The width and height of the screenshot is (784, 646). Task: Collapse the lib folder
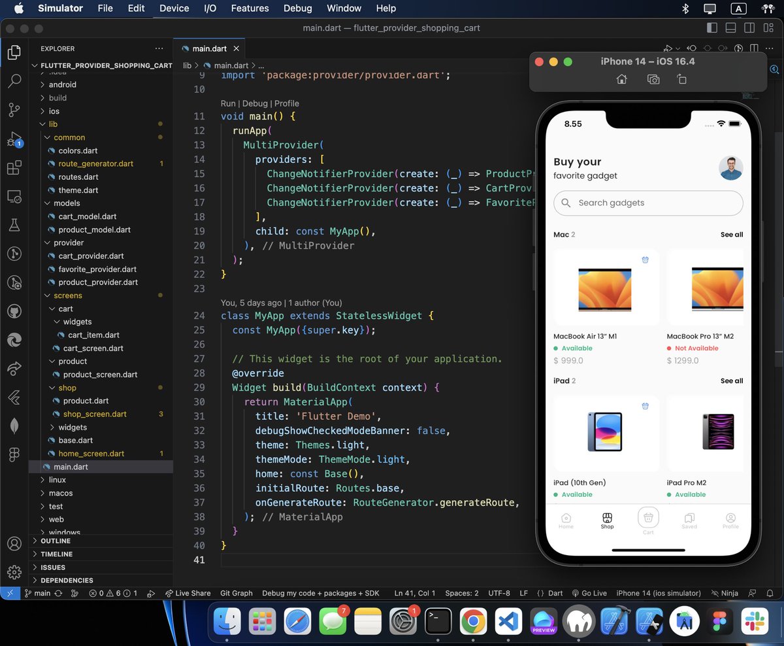pyautogui.click(x=53, y=124)
